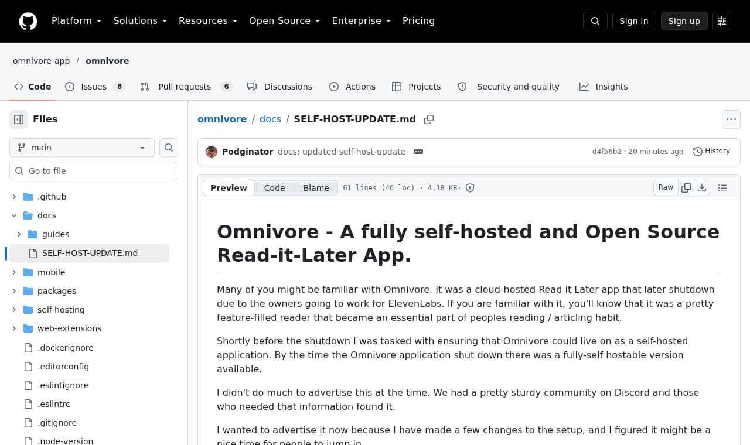Viewport: 750px width, 445px height.
Task: Expand the commit message ellipsis
Action: coord(418,152)
